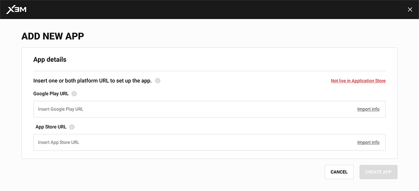Open the Not live in Application Store link
The height and width of the screenshot is (191, 419).
point(358,81)
